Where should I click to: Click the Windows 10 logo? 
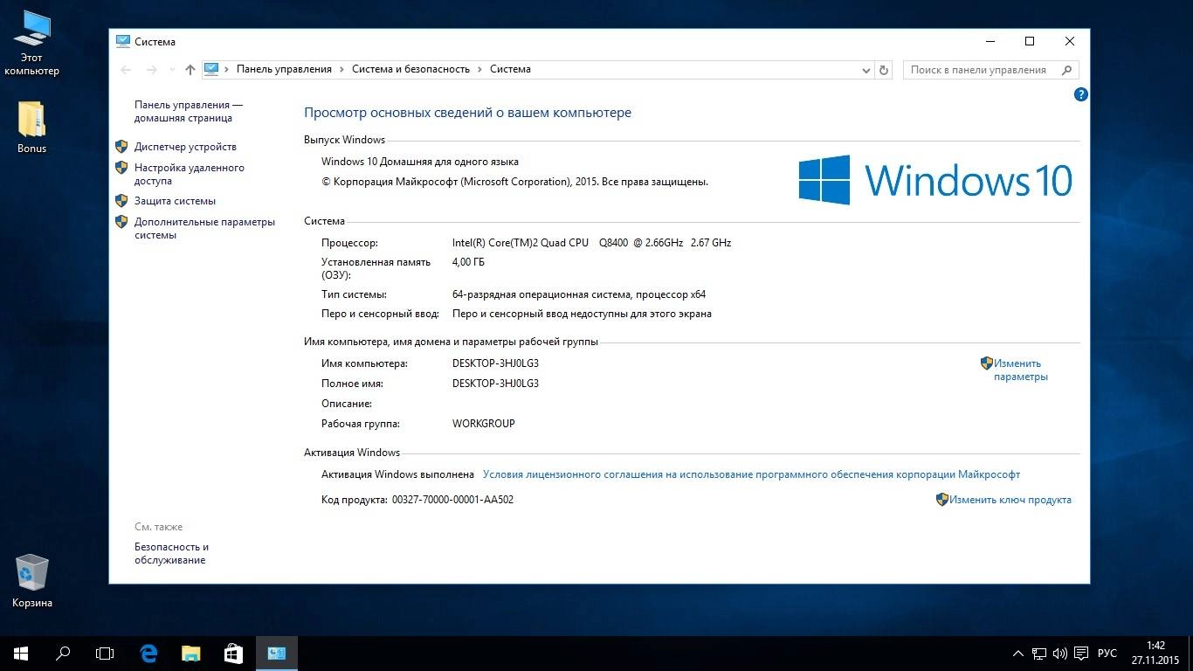tap(935, 180)
